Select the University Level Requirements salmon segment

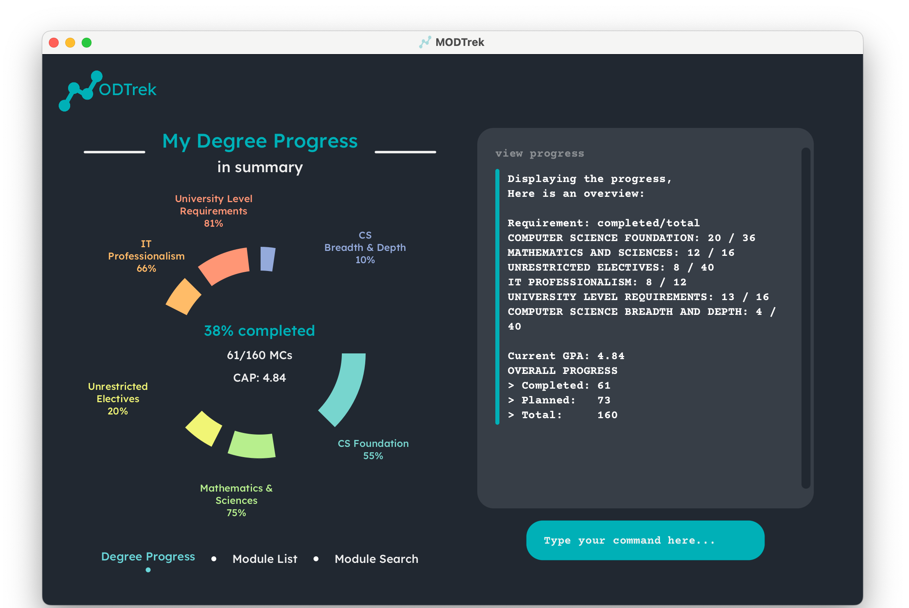[x=224, y=266]
